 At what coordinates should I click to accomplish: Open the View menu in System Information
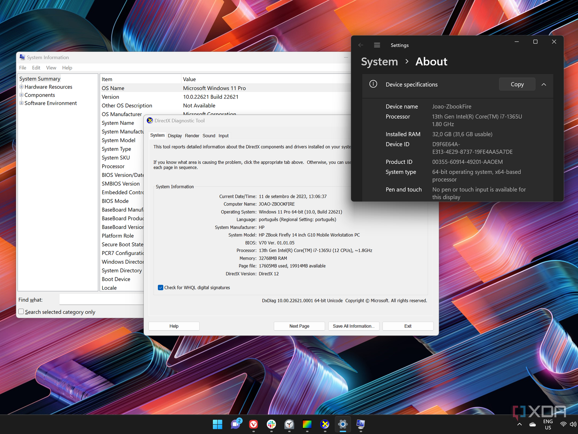click(51, 68)
